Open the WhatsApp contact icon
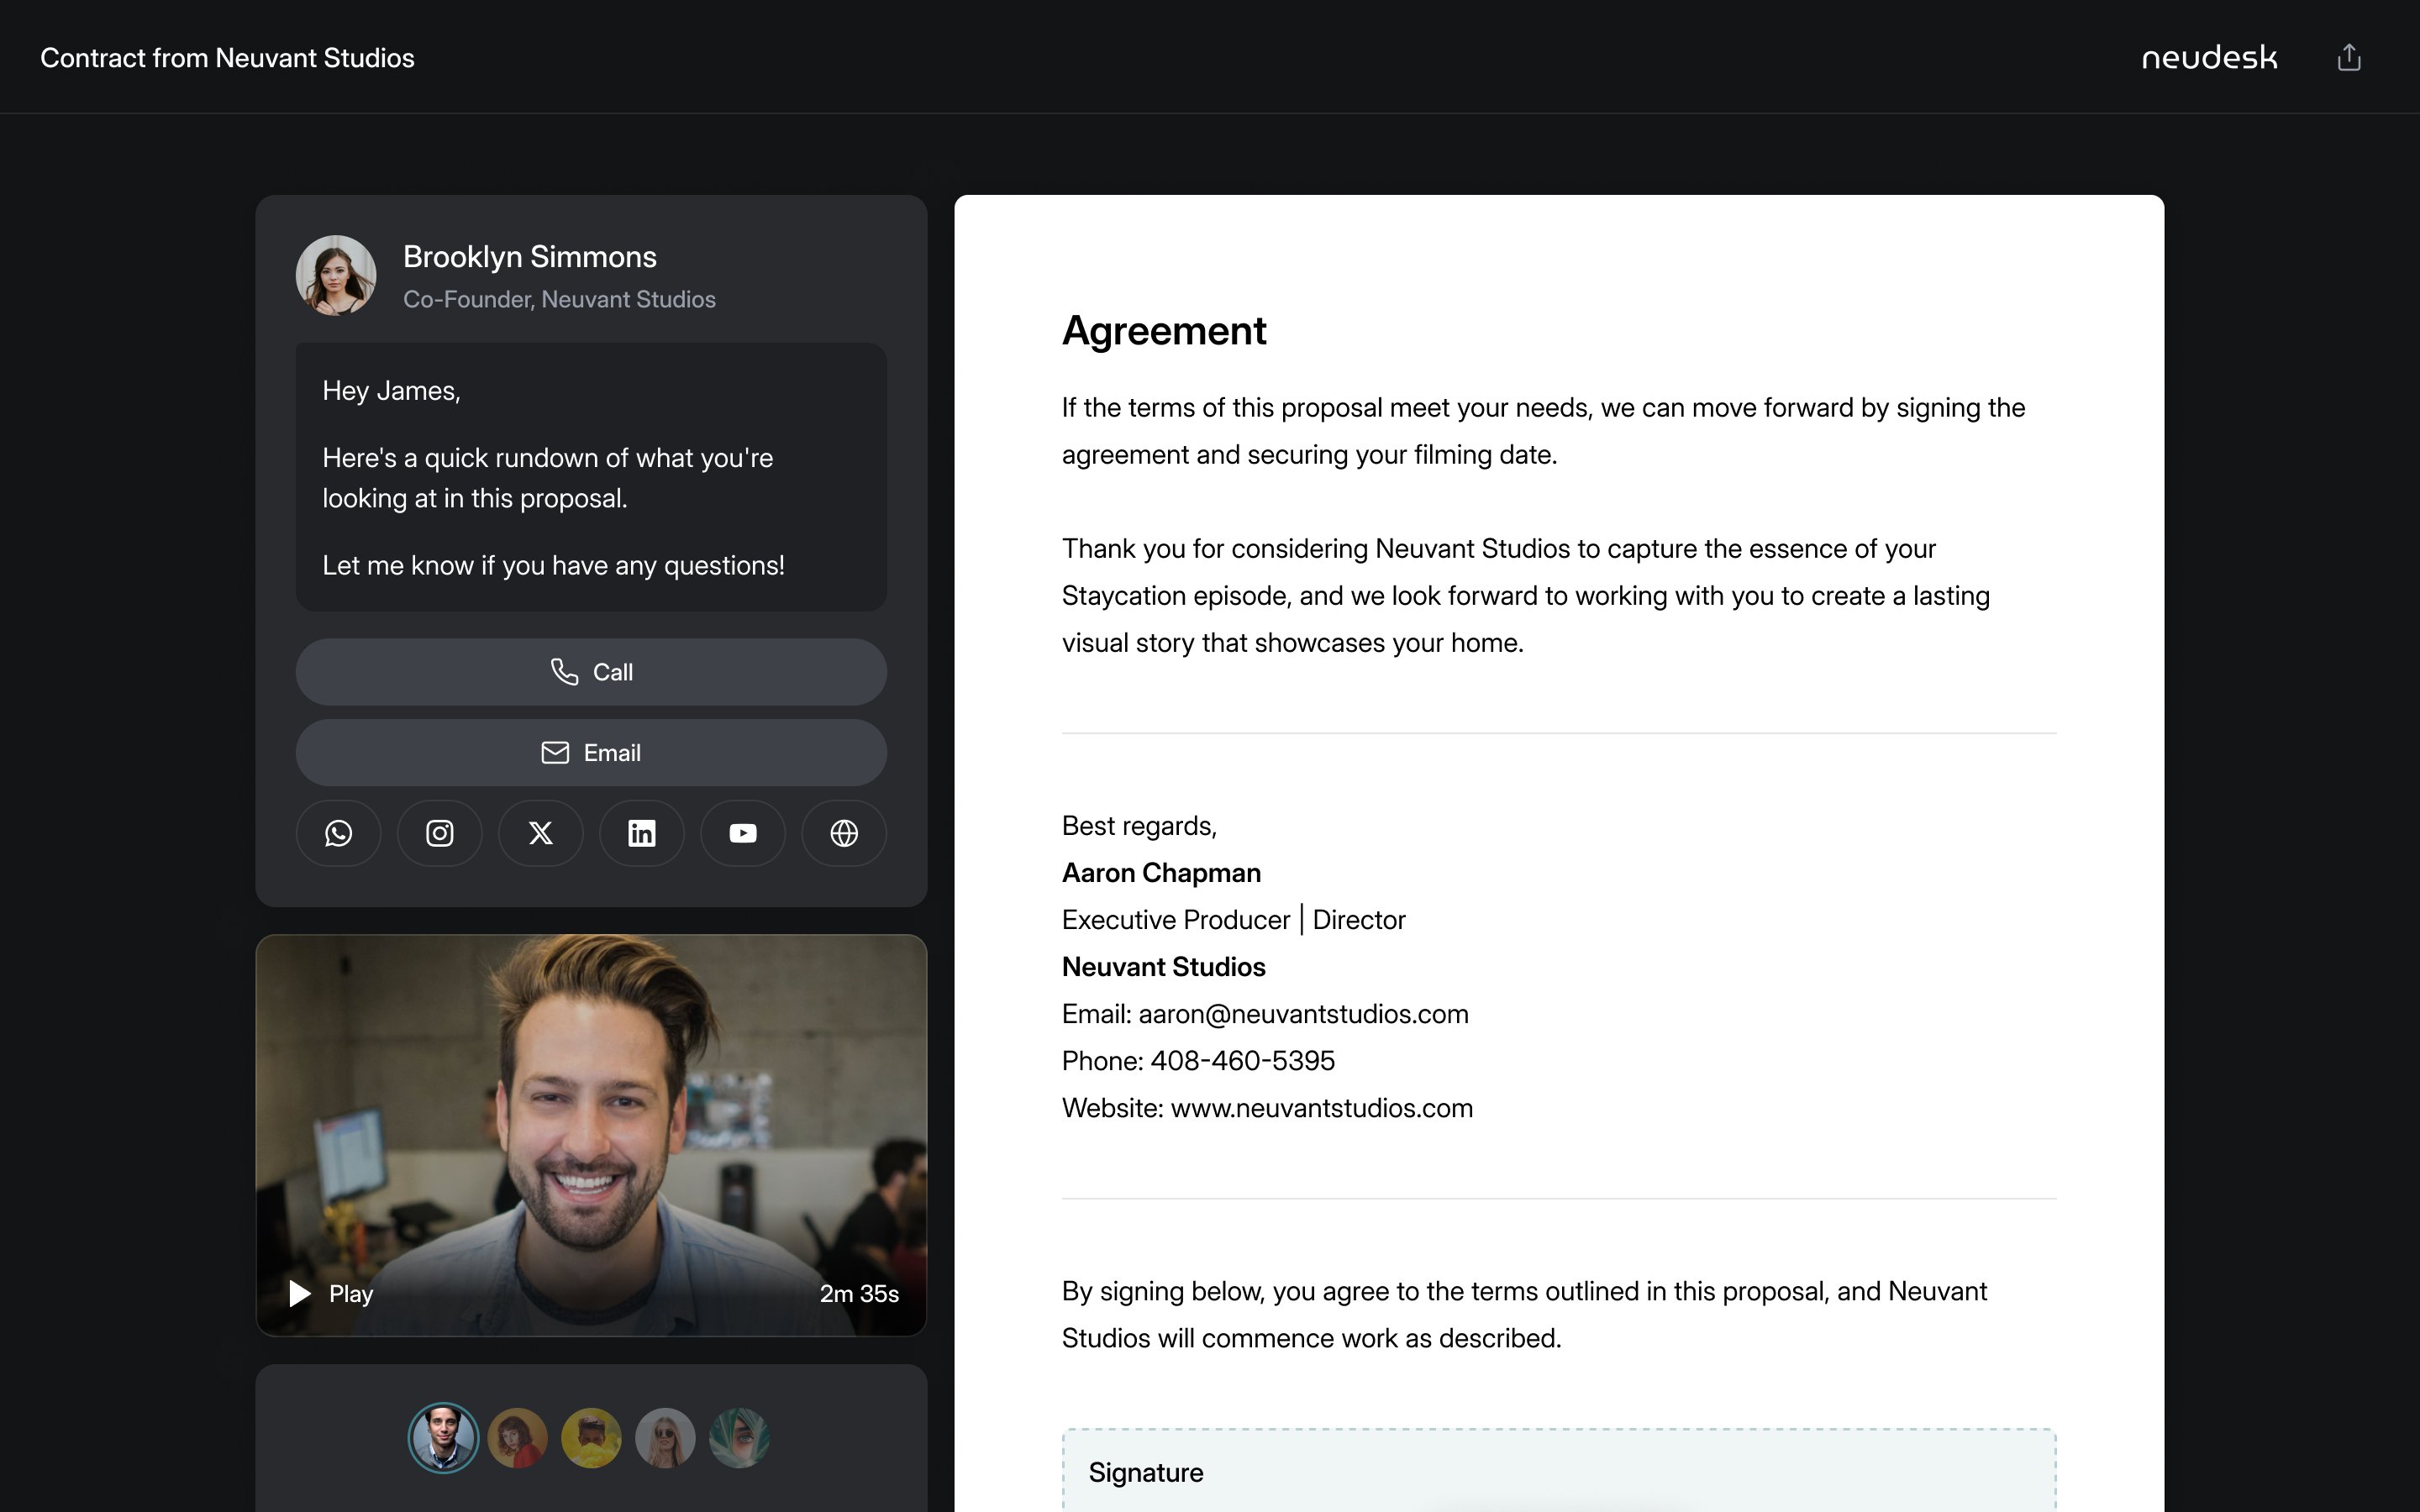Image resolution: width=2420 pixels, height=1512 pixels. [x=338, y=833]
